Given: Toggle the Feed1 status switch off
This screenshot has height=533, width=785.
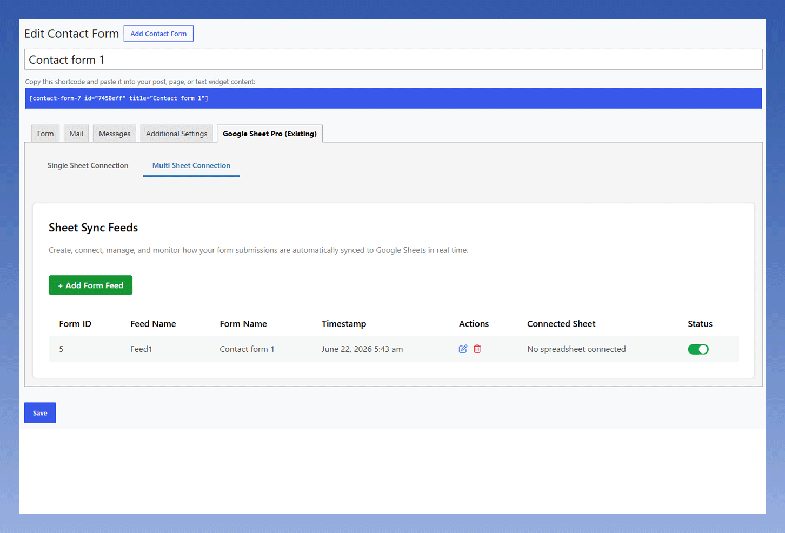Looking at the screenshot, I should 698,349.
